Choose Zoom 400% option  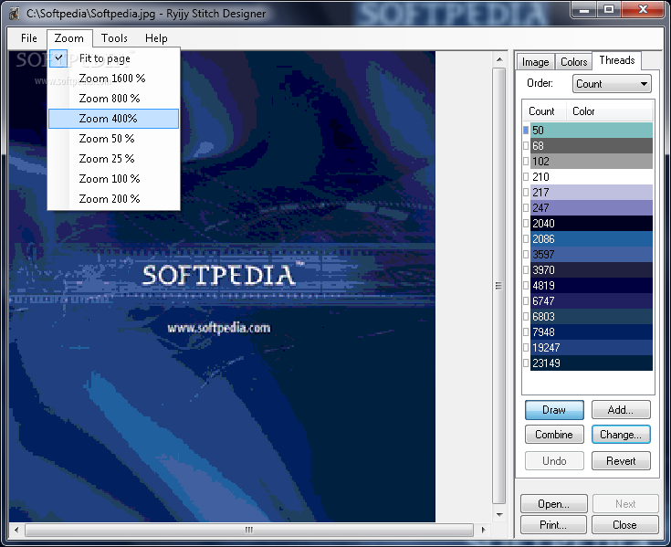pos(113,119)
